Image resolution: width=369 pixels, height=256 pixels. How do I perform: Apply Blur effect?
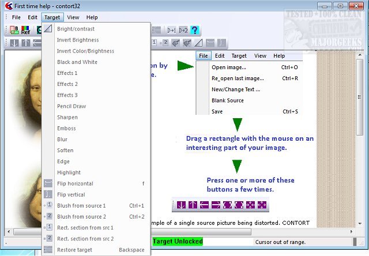click(x=96, y=140)
